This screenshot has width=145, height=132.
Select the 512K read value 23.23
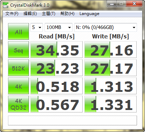(x=56, y=68)
